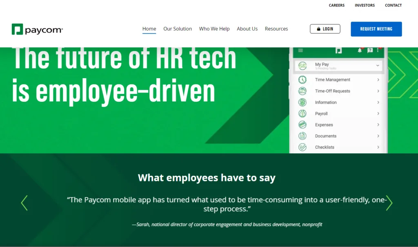Select Who We Help in the navigation
The image size is (418, 247).
click(x=214, y=29)
